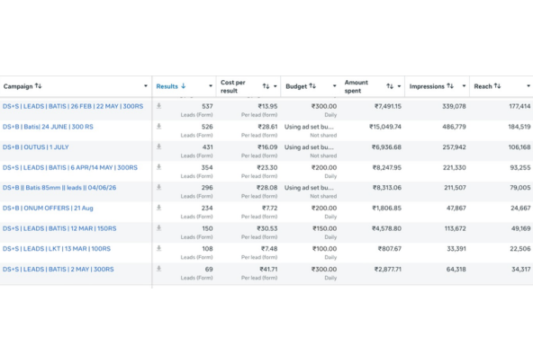The height and width of the screenshot is (364, 533).
Task: Select the ₹41.71 cost per lead cell
Action: click(x=268, y=270)
